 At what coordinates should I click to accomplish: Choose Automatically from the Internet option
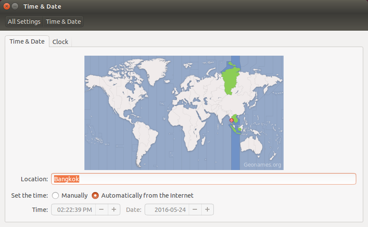pos(95,195)
